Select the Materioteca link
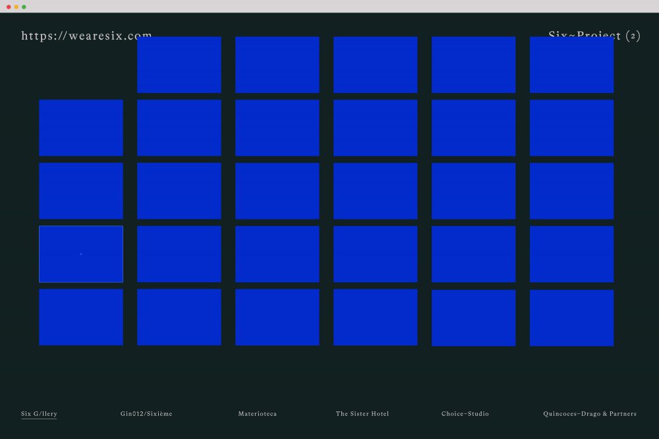The width and height of the screenshot is (659, 439). coord(258,414)
